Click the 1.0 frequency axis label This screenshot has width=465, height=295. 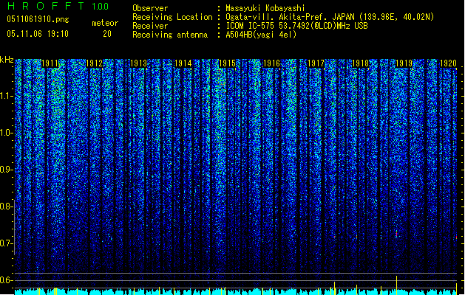(6, 133)
